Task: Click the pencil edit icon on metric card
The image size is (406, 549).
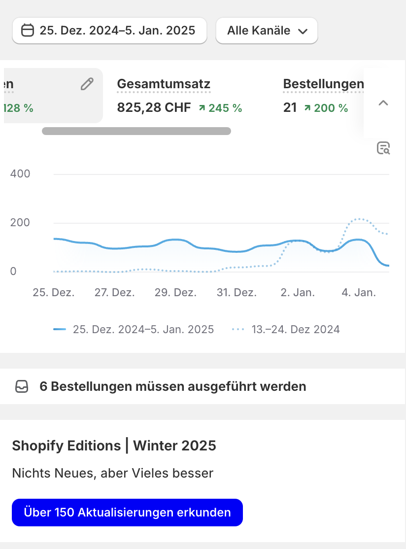Action: pyautogui.click(x=87, y=84)
